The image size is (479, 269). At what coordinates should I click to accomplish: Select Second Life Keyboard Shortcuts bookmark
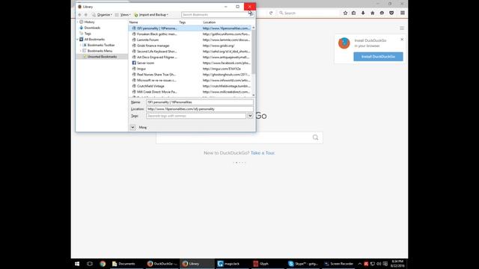[x=190, y=52]
